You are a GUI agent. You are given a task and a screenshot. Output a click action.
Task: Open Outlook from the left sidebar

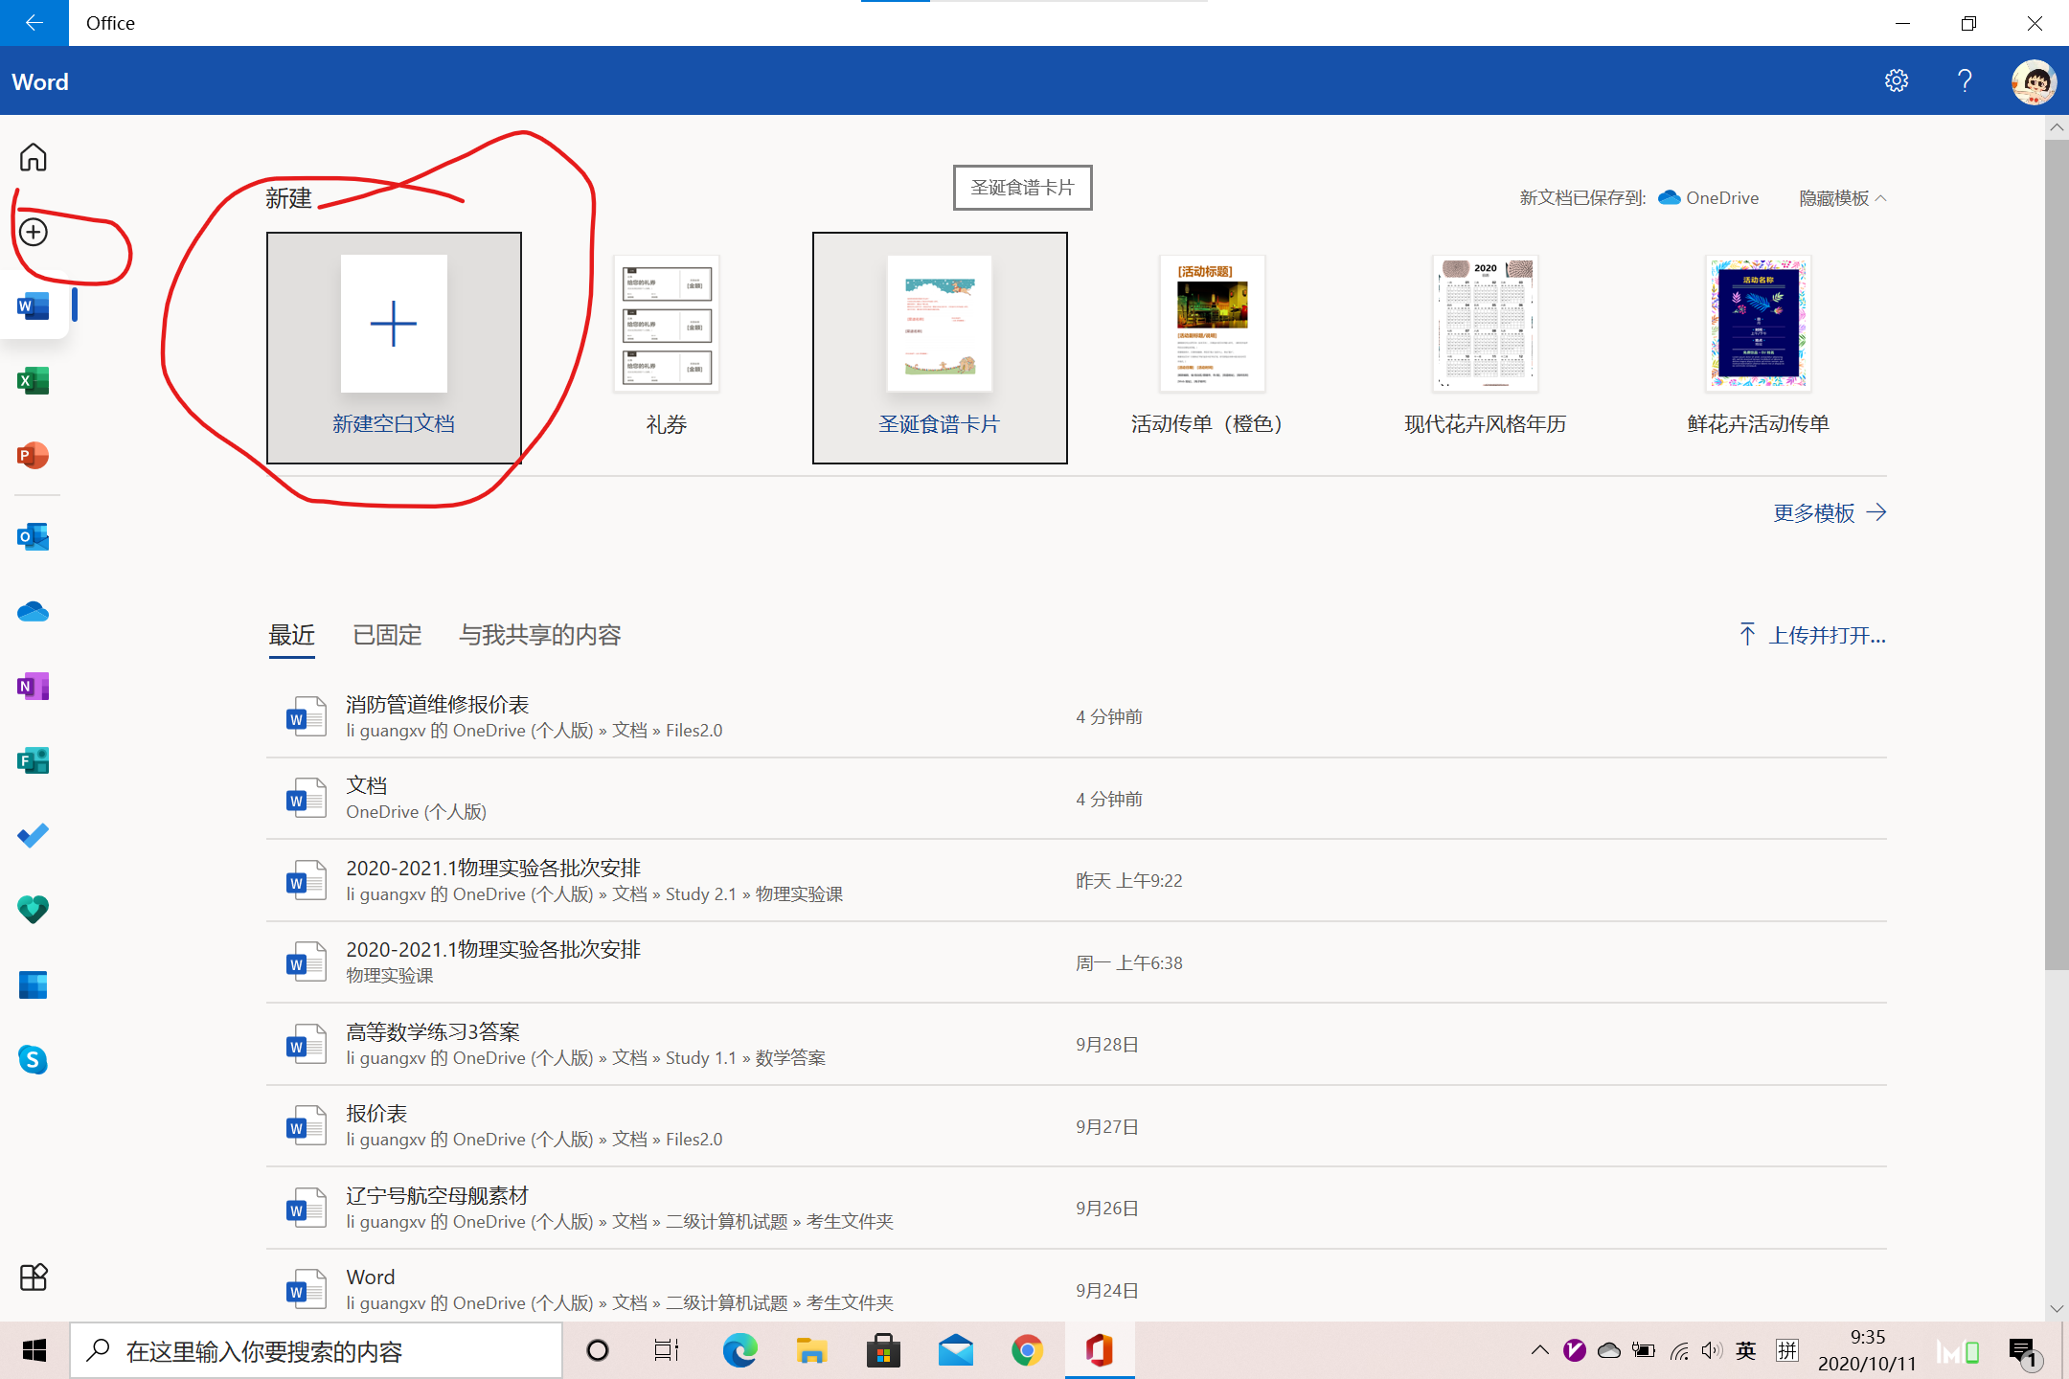pyautogui.click(x=33, y=536)
